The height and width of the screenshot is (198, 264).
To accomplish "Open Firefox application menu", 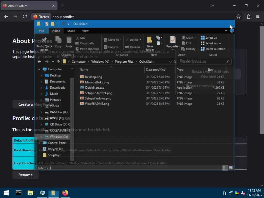I will click(258, 16).
